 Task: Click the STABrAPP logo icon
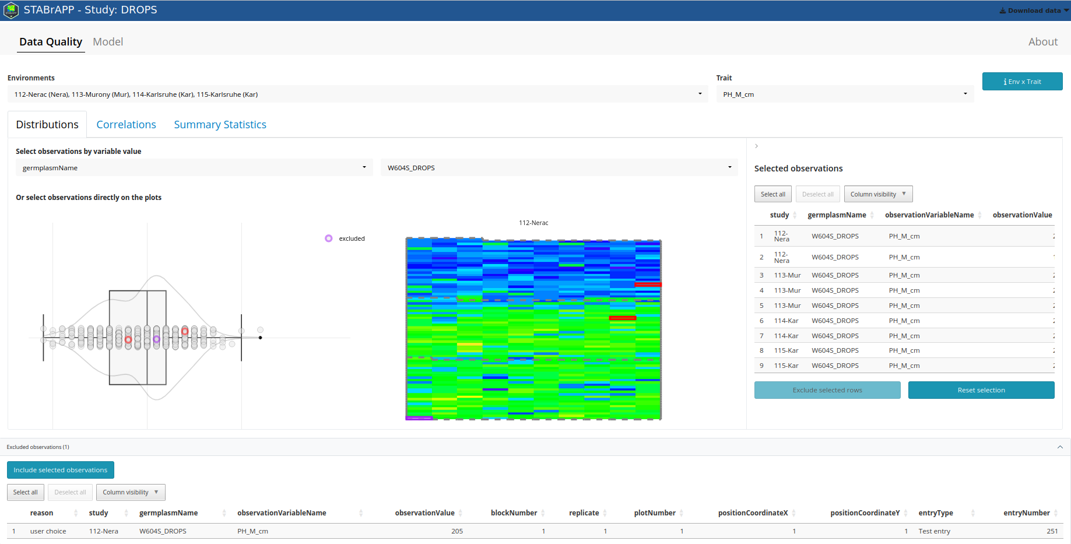(11, 10)
